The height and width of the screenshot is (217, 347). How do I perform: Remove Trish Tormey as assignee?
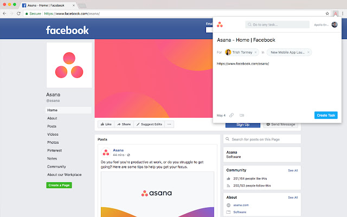coord(255,53)
